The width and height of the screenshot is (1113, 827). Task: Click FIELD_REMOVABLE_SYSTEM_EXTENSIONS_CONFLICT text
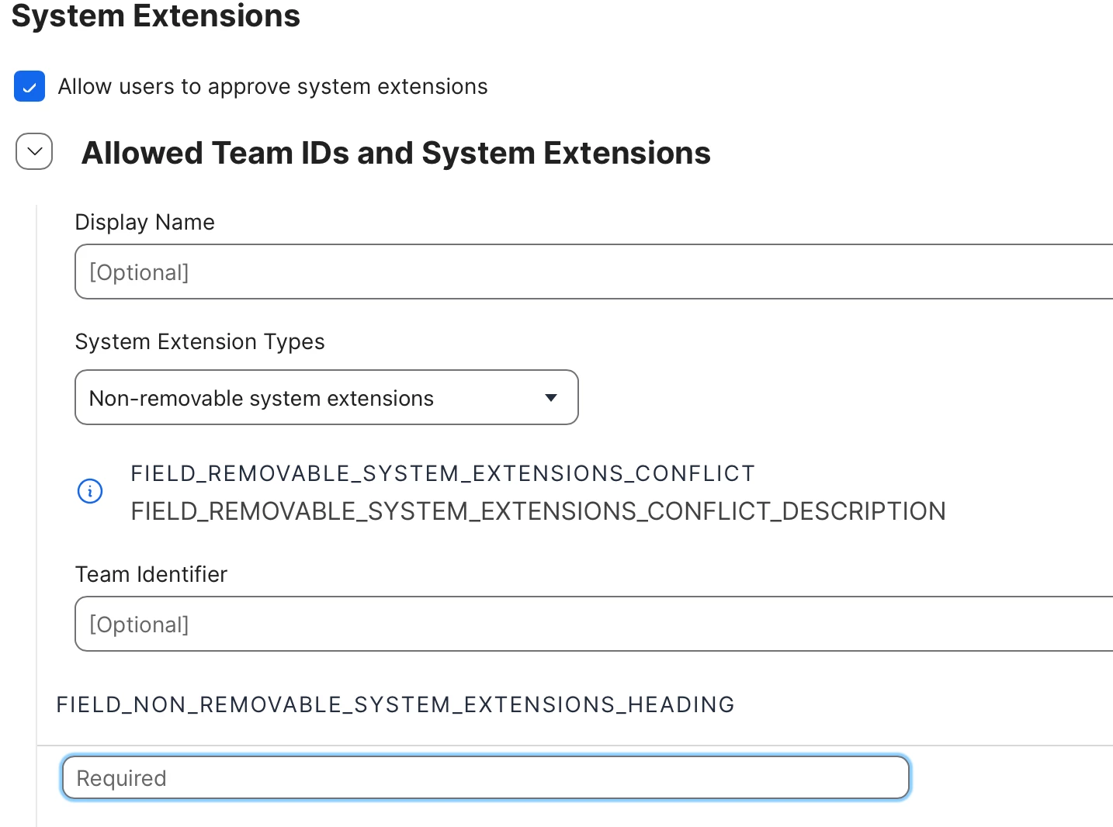(x=442, y=473)
